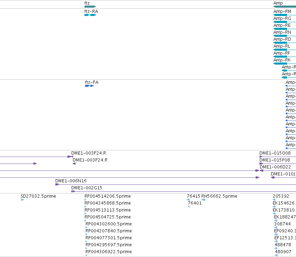Image resolution: width=296 pixels, height=257 pixels.
Task: Select the 488478 feature label
Action: (x=283, y=245)
